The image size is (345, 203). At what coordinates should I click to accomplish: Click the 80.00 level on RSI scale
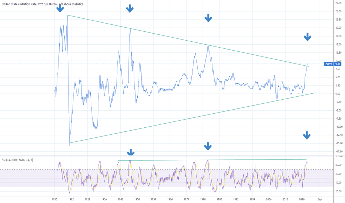[x=338, y=165]
